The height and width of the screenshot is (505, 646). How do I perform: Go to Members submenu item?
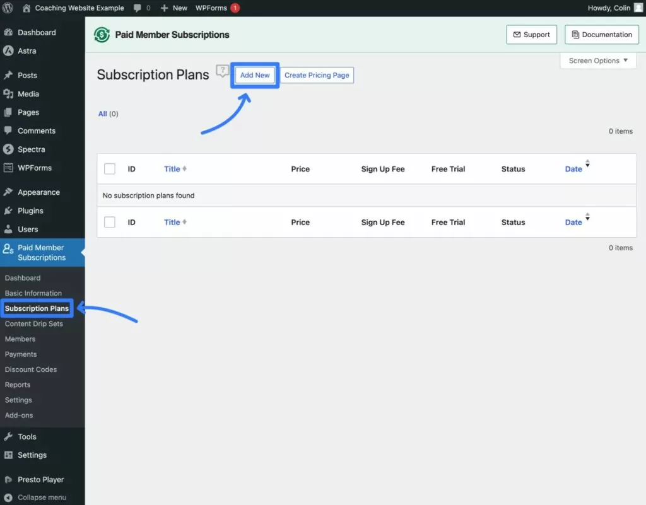coord(20,339)
